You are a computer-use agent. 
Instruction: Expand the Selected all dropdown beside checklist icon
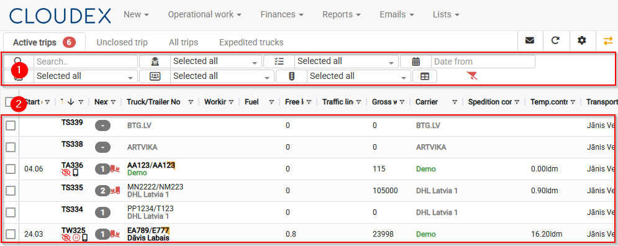coord(347,61)
